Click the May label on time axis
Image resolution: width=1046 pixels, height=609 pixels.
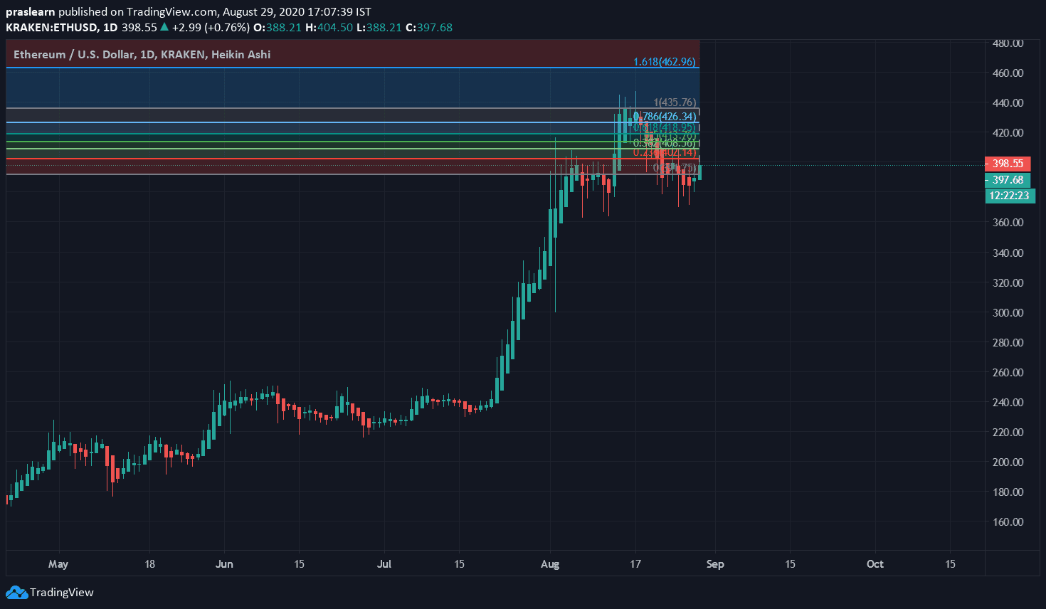click(x=58, y=564)
